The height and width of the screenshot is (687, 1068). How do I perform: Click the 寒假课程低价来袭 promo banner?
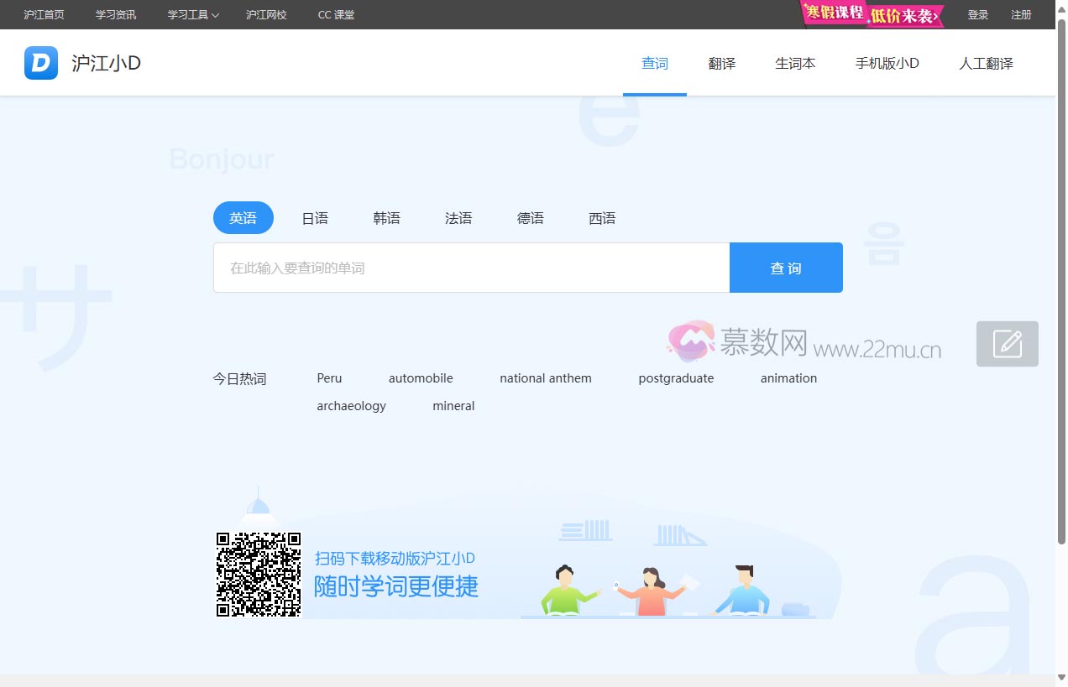pos(872,14)
